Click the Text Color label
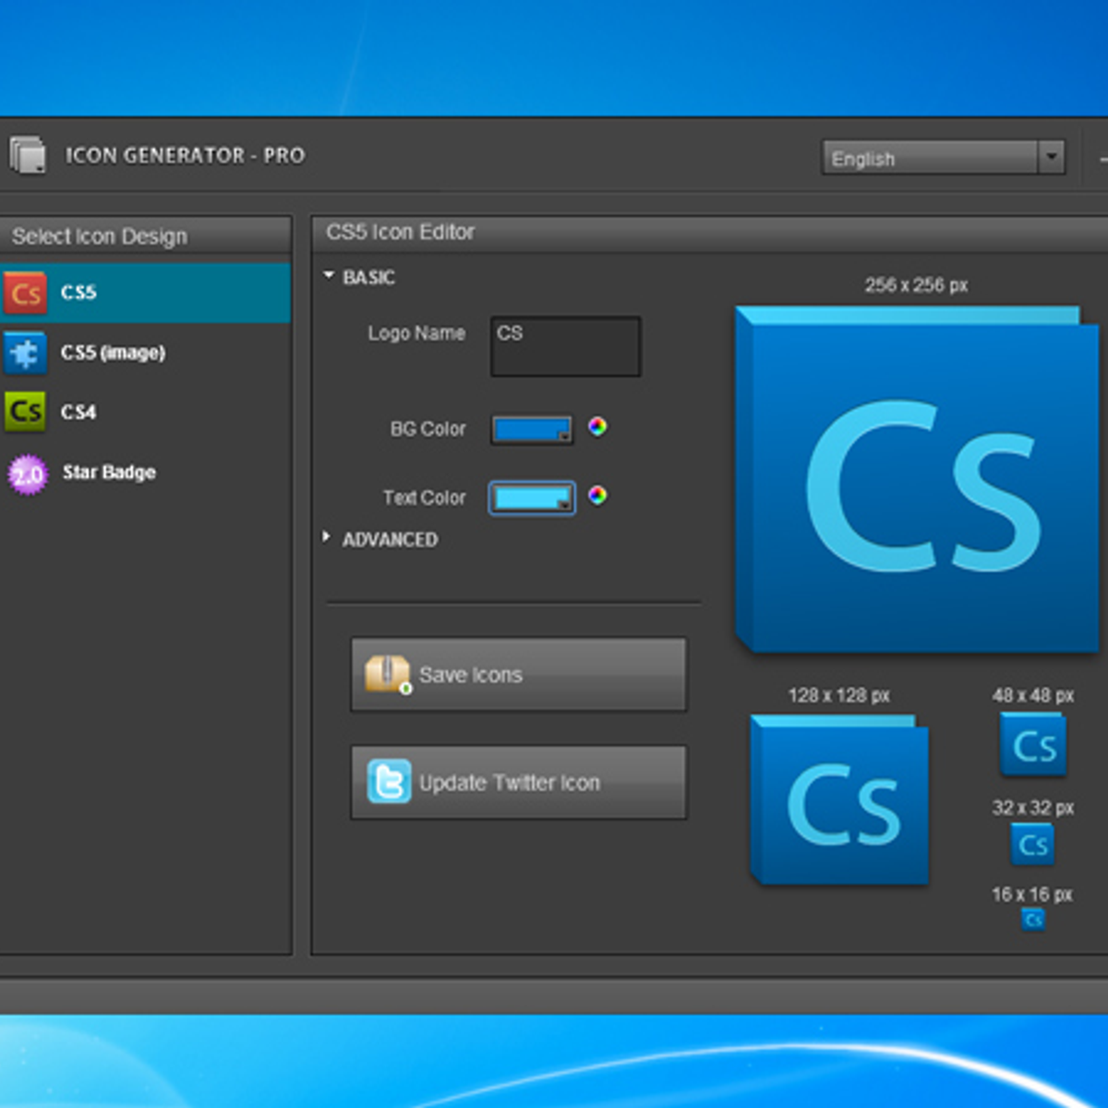 coord(424,498)
